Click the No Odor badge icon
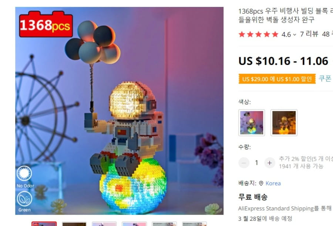Screen dimensions: 333x226 (24, 174)
